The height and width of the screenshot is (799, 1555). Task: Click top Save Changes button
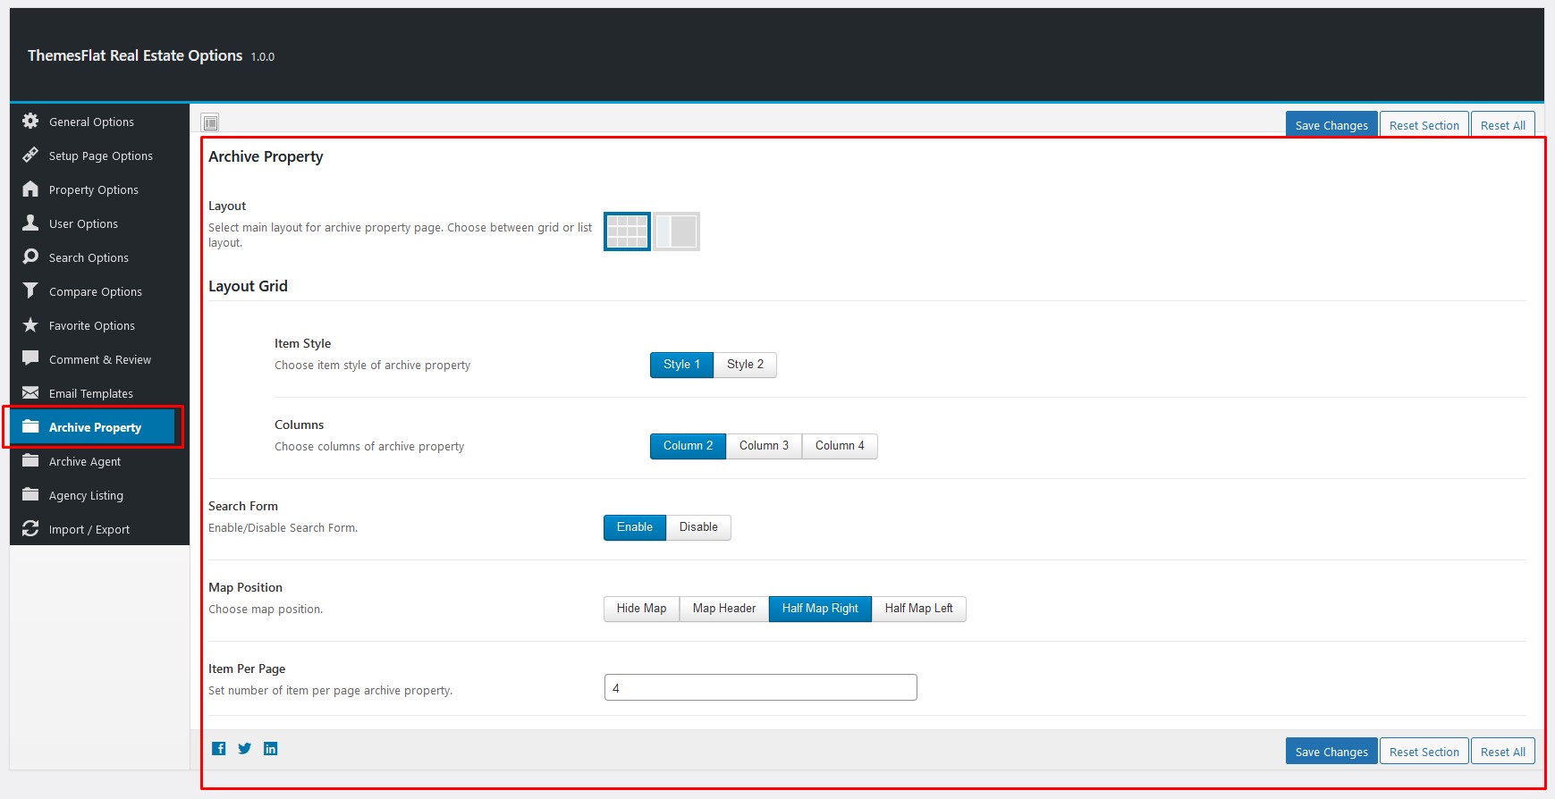pyautogui.click(x=1331, y=125)
